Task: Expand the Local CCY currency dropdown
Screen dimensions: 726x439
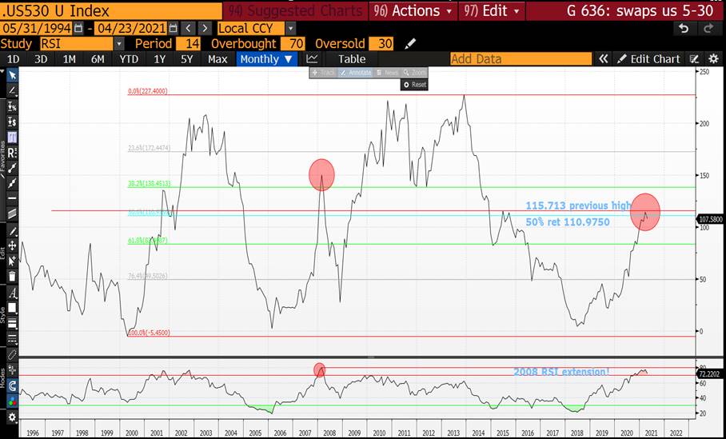Action: point(289,28)
